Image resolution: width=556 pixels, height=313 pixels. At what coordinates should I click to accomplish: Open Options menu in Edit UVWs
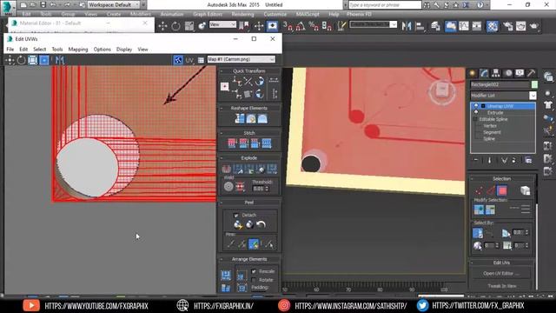coord(103,50)
